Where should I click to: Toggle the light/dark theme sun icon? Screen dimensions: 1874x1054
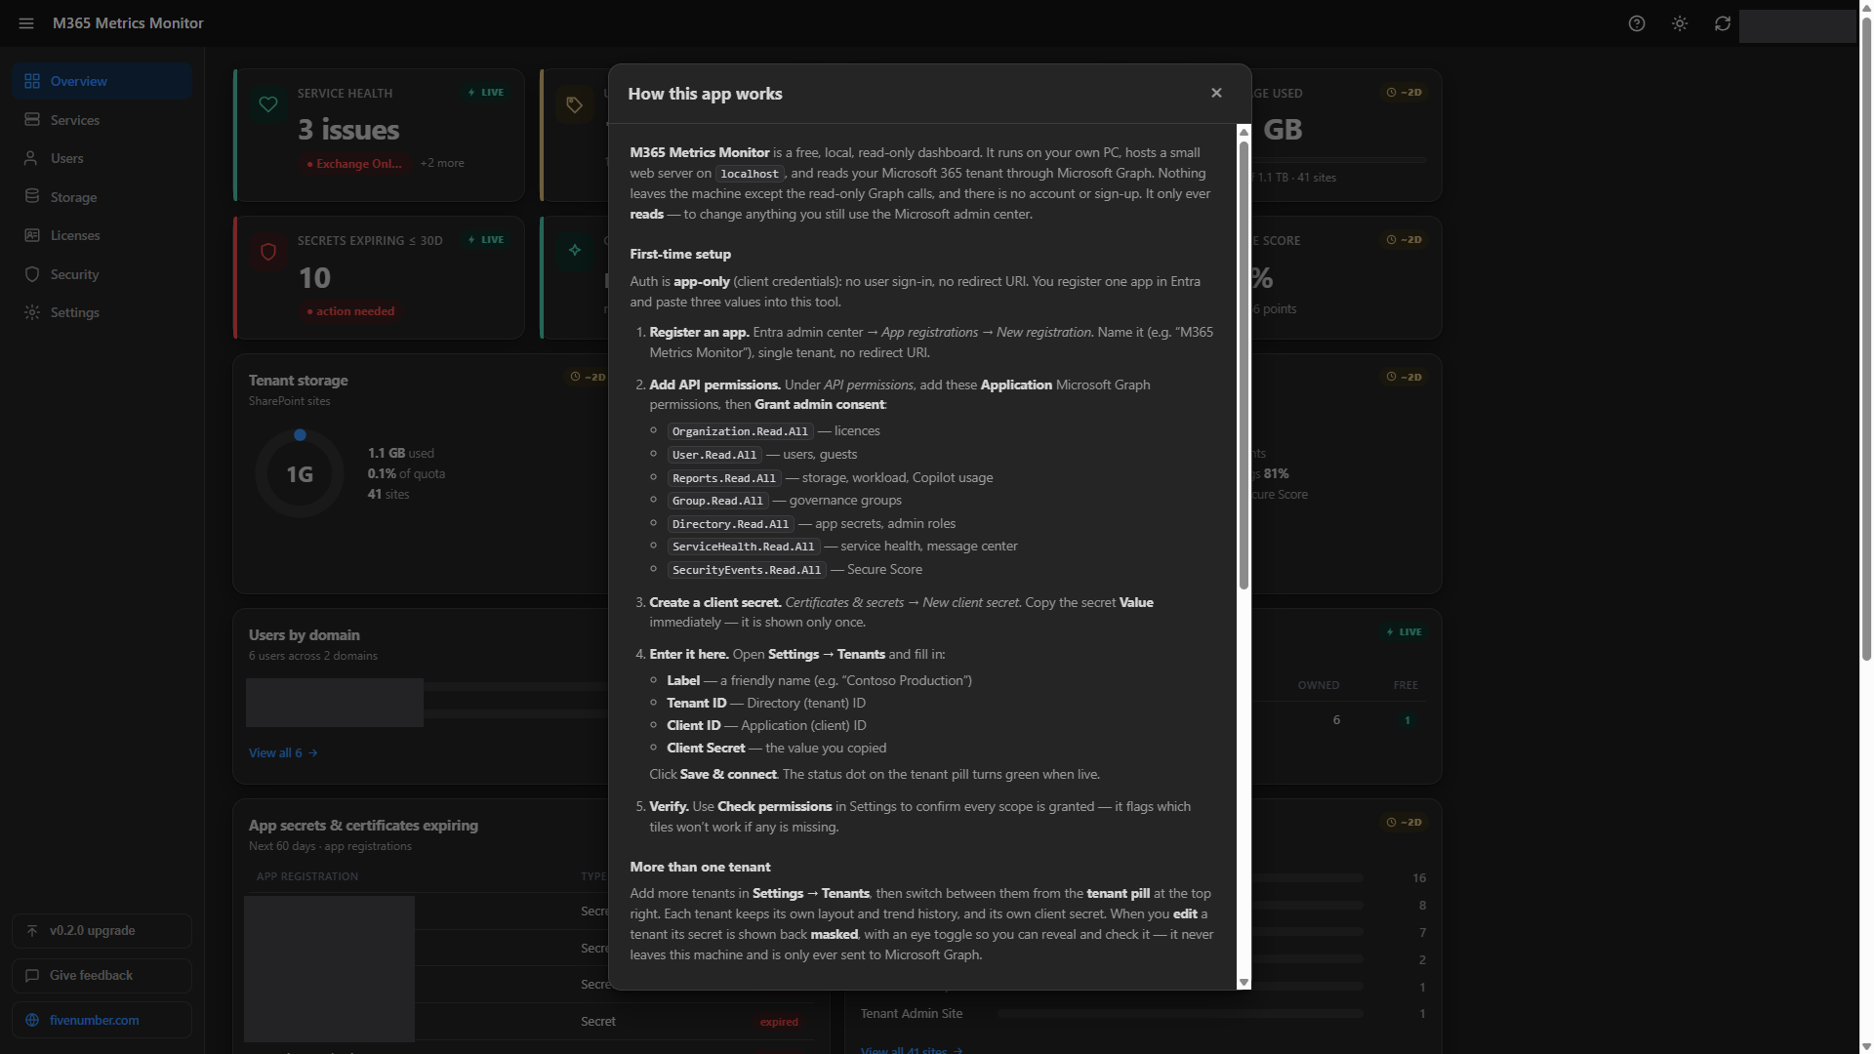[x=1680, y=23]
